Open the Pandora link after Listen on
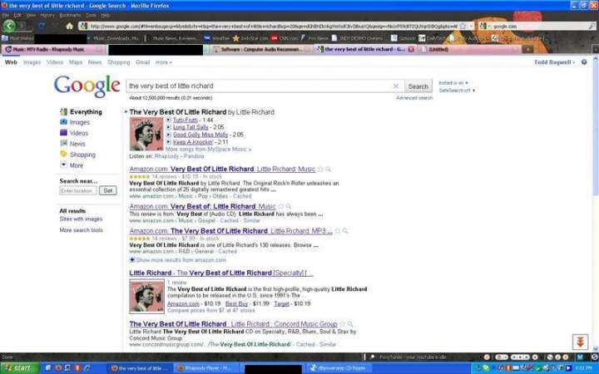599x374 pixels. point(194,156)
